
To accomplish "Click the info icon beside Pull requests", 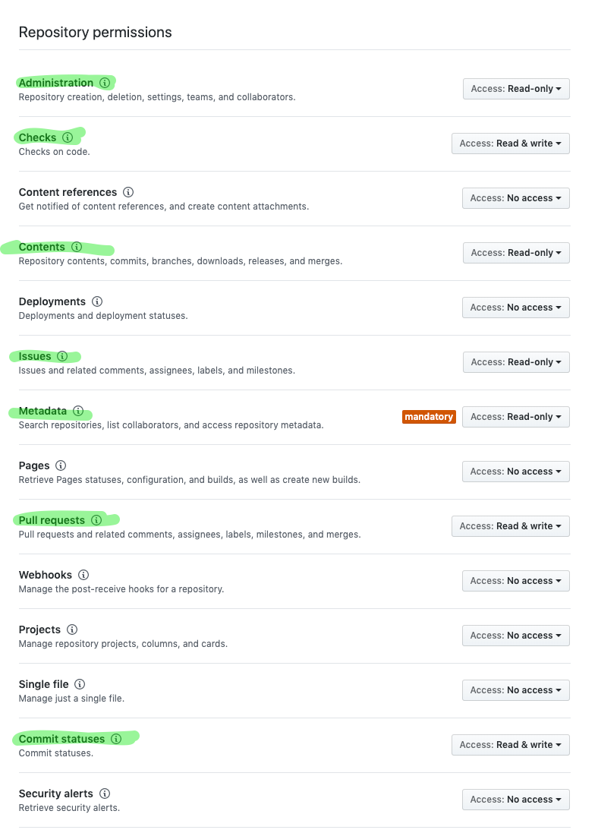I will pyautogui.click(x=96, y=520).
